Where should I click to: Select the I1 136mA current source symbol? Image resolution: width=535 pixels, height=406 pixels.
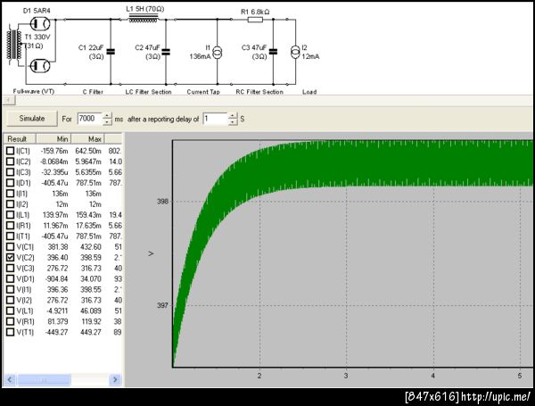pos(218,53)
